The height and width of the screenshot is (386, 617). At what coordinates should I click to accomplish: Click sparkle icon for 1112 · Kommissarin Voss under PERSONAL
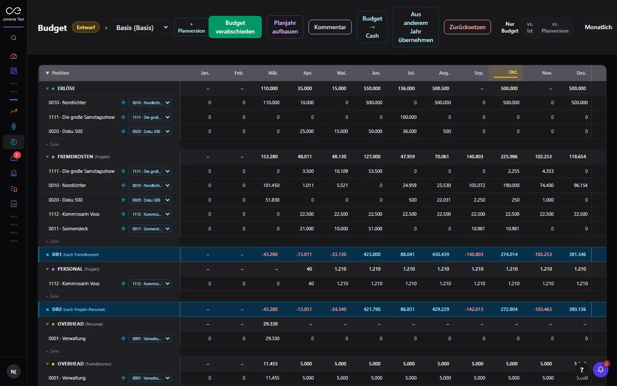123,284
